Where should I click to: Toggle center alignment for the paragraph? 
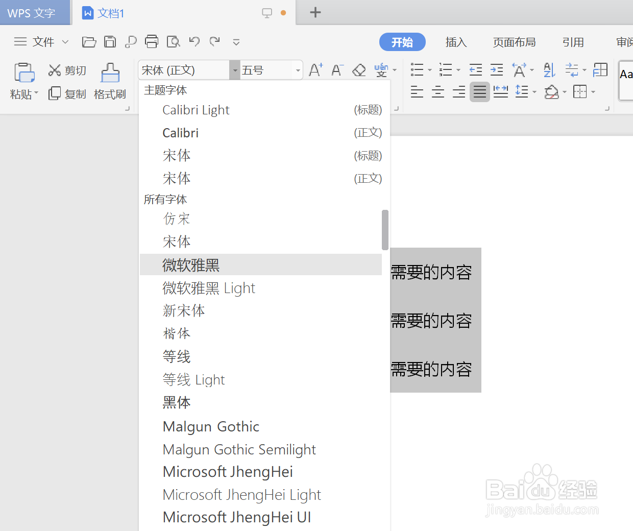coord(437,92)
